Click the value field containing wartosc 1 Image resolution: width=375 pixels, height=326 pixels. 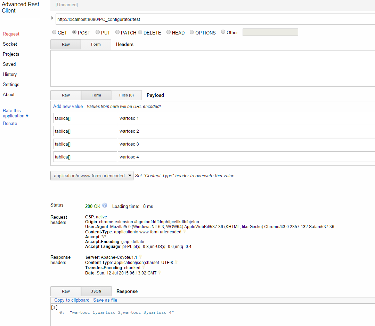[x=246, y=118]
